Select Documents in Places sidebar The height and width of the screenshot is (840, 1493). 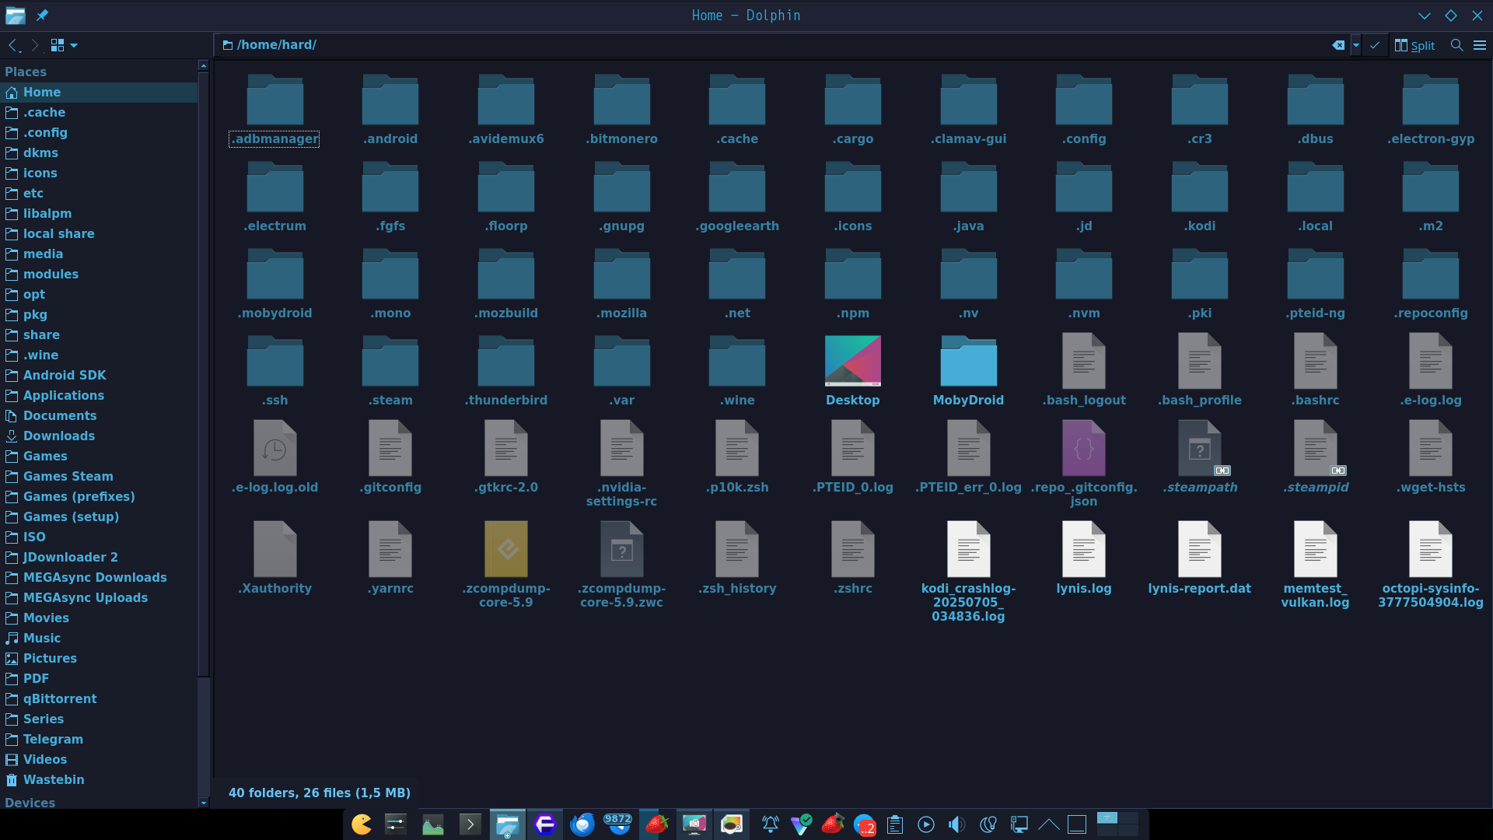tap(60, 415)
